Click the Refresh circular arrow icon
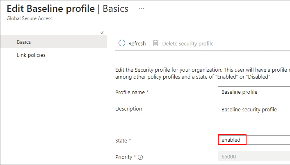Screen dimensions: 290x165 [x=122, y=43]
